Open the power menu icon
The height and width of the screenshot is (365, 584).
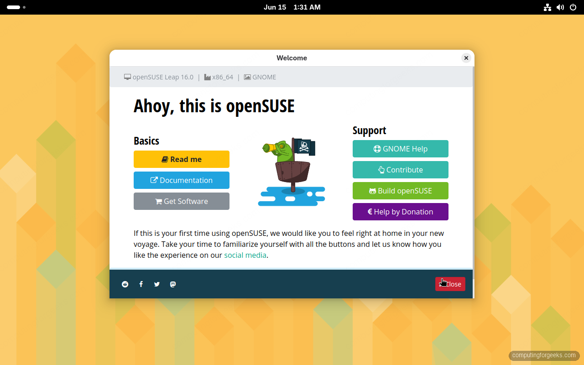coord(573,7)
